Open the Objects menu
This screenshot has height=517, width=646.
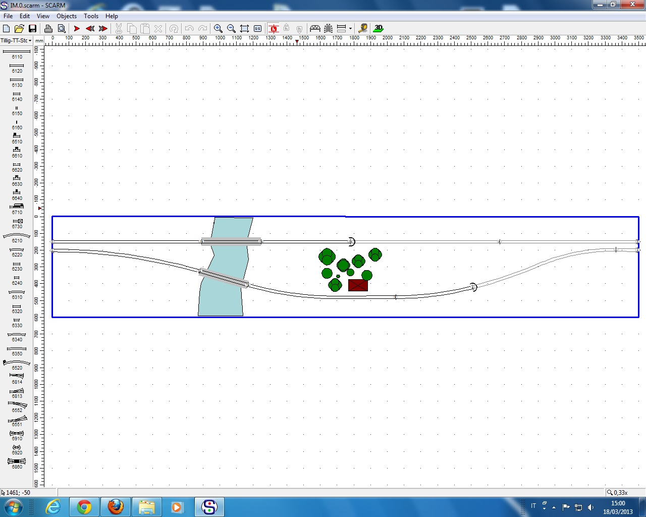click(67, 16)
